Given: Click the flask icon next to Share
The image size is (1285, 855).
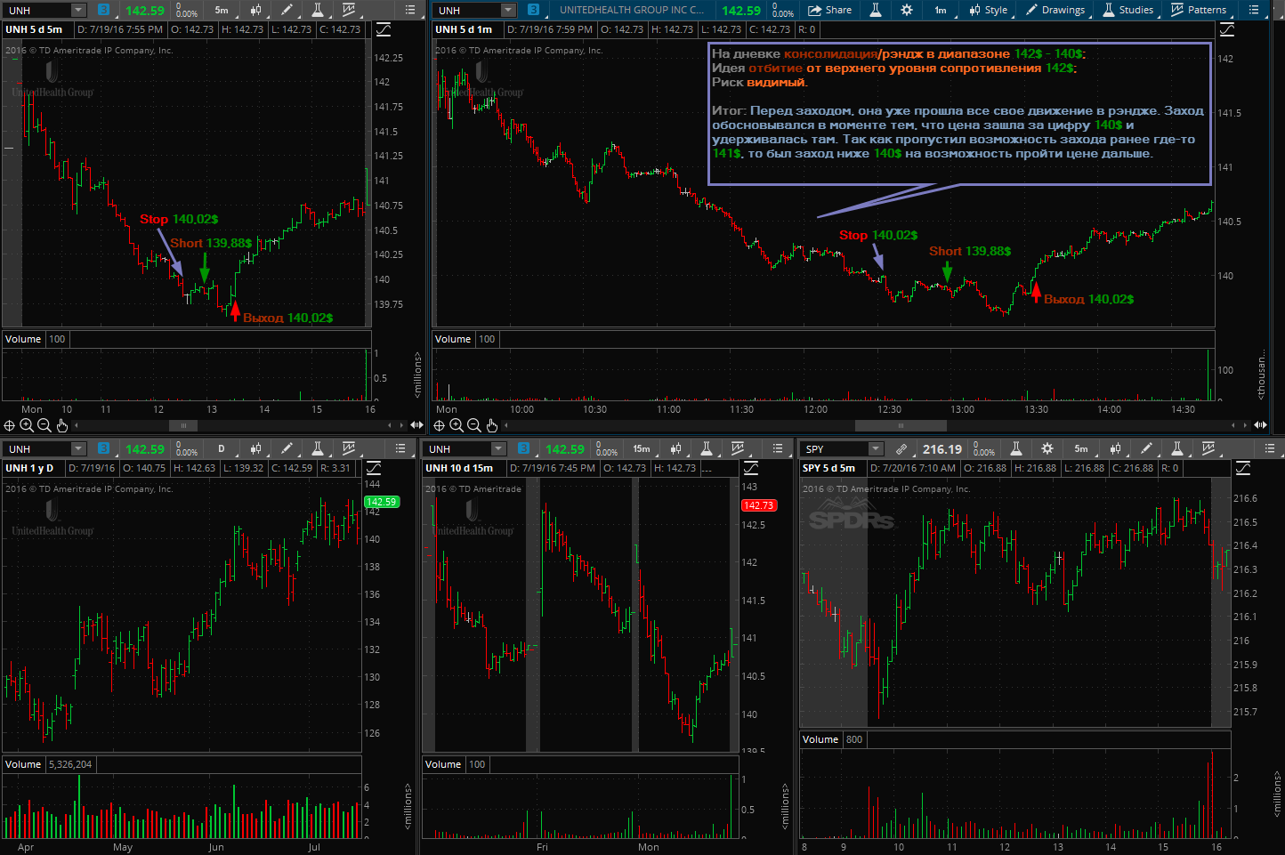Looking at the screenshot, I should 876,10.
